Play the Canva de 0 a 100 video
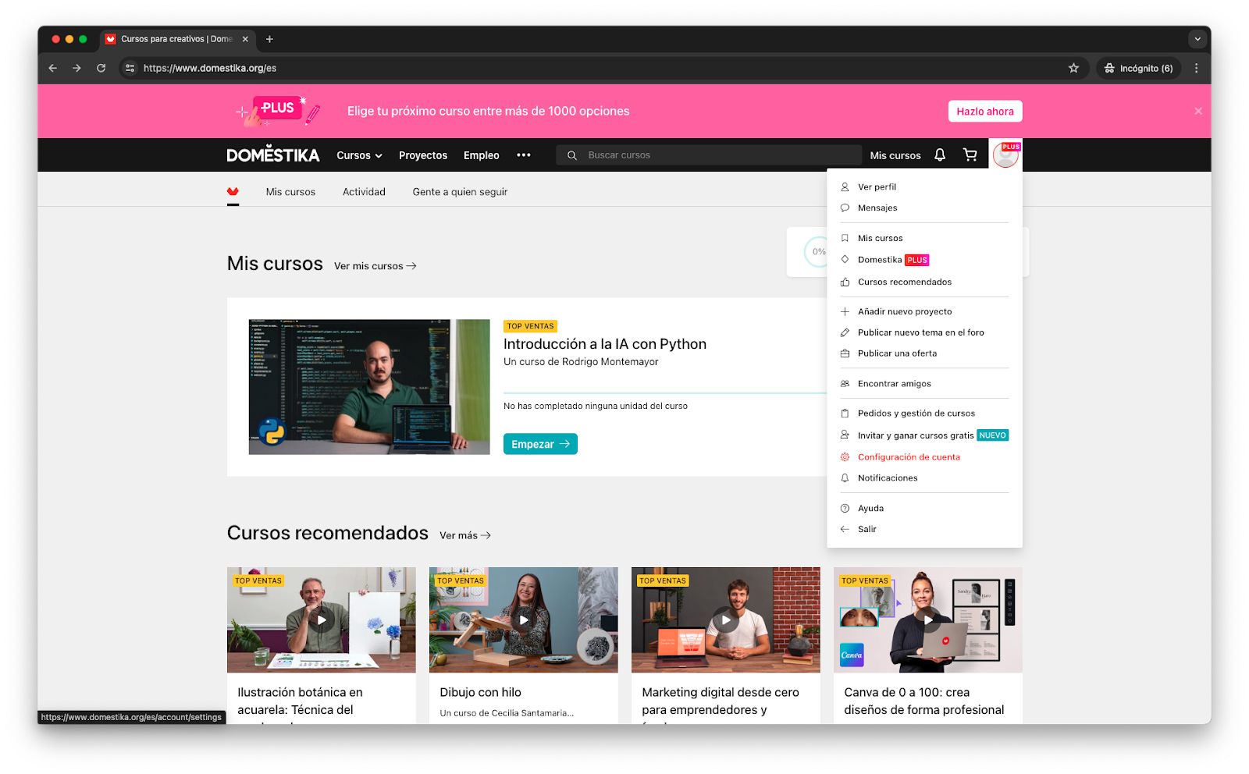1249x774 pixels. (927, 620)
